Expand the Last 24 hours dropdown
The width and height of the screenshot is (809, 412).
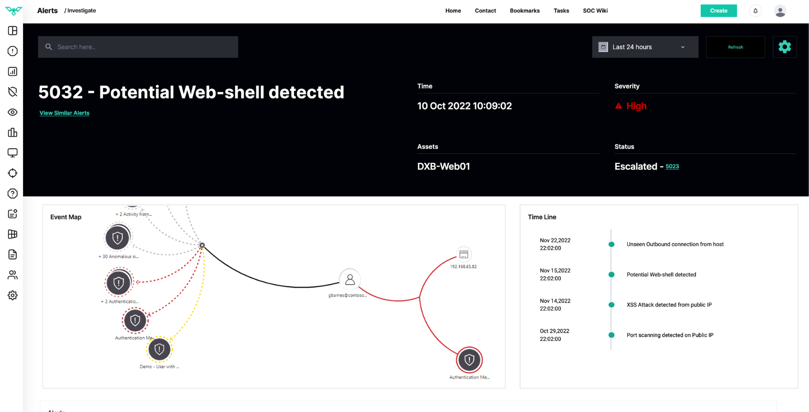[x=645, y=47]
